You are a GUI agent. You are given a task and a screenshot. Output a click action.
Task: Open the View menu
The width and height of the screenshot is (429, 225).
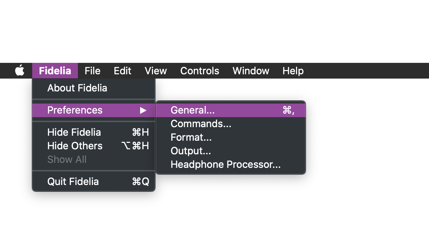[156, 71]
